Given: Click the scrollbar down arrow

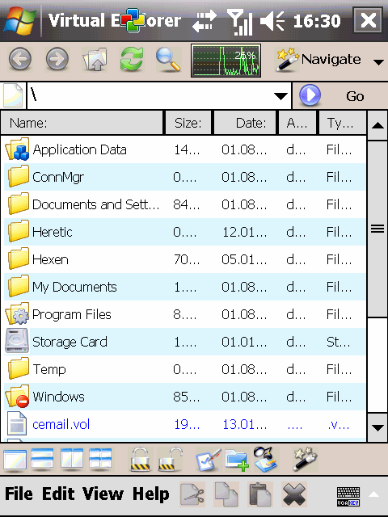Looking at the screenshot, I should pyautogui.click(x=377, y=427).
